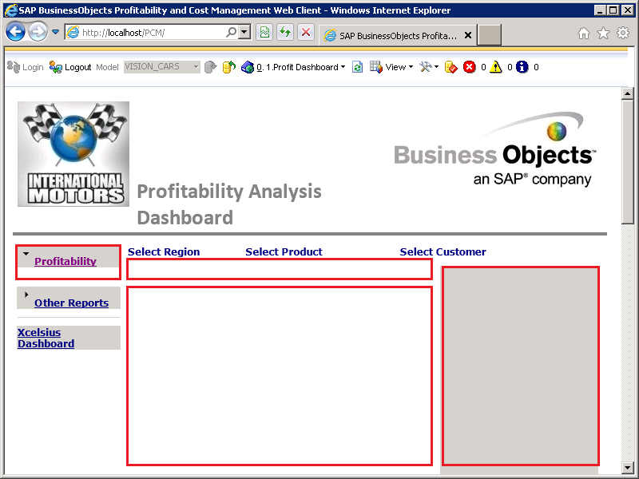The image size is (639, 479).
Task: Toggle the Compatibility View icon
Action: [x=264, y=32]
